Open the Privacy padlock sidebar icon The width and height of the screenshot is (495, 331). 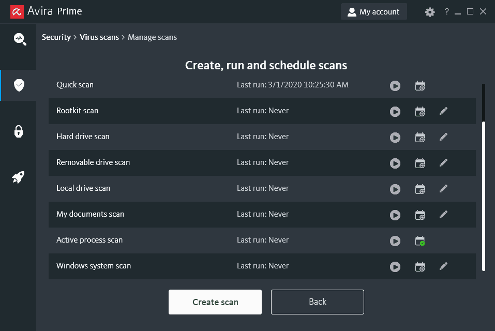tap(19, 131)
